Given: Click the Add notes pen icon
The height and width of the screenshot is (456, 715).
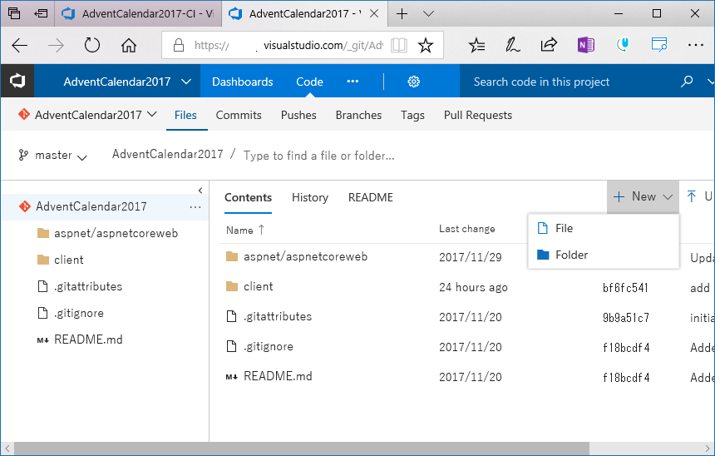Looking at the screenshot, I should (x=512, y=45).
